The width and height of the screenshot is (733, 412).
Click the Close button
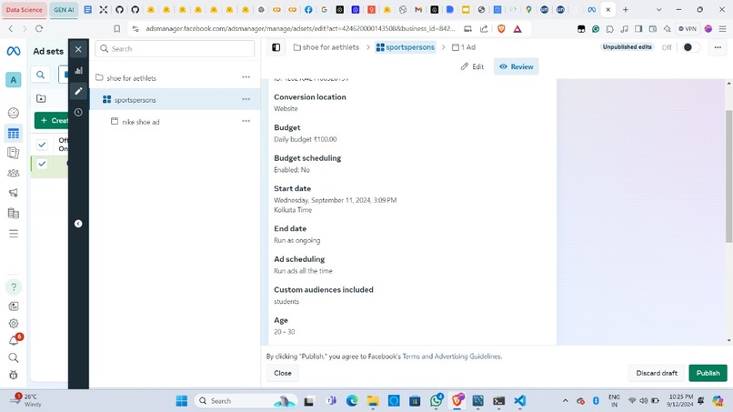[x=282, y=373]
